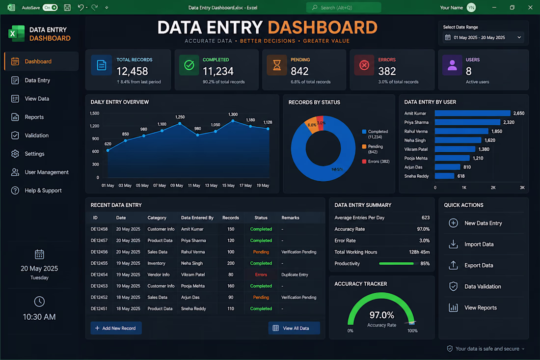The width and height of the screenshot is (540, 360).
Task: Click the Completed blue legend swatch
Action: coord(364,132)
